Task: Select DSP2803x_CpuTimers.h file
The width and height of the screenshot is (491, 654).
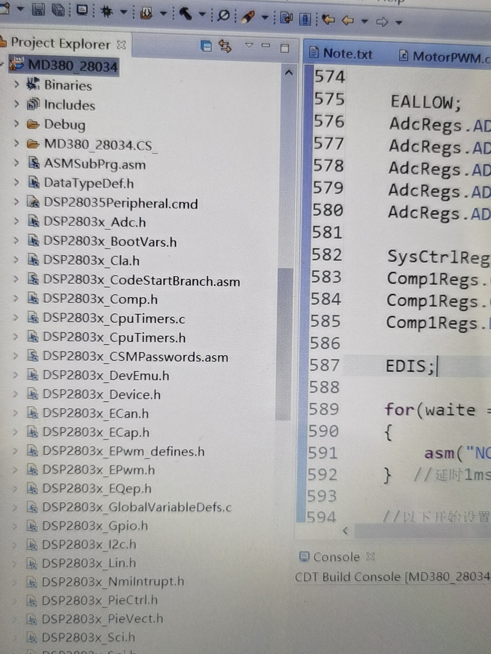Action: pos(114,338)
